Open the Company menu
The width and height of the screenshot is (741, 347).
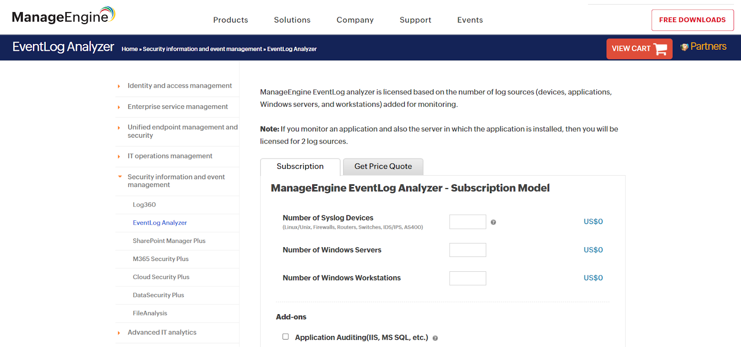pos(355,20)
